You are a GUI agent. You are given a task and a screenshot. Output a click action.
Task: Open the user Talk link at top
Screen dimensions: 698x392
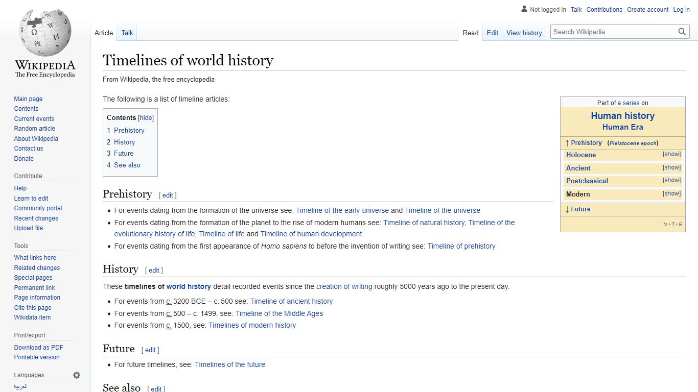tap(576, 10)
